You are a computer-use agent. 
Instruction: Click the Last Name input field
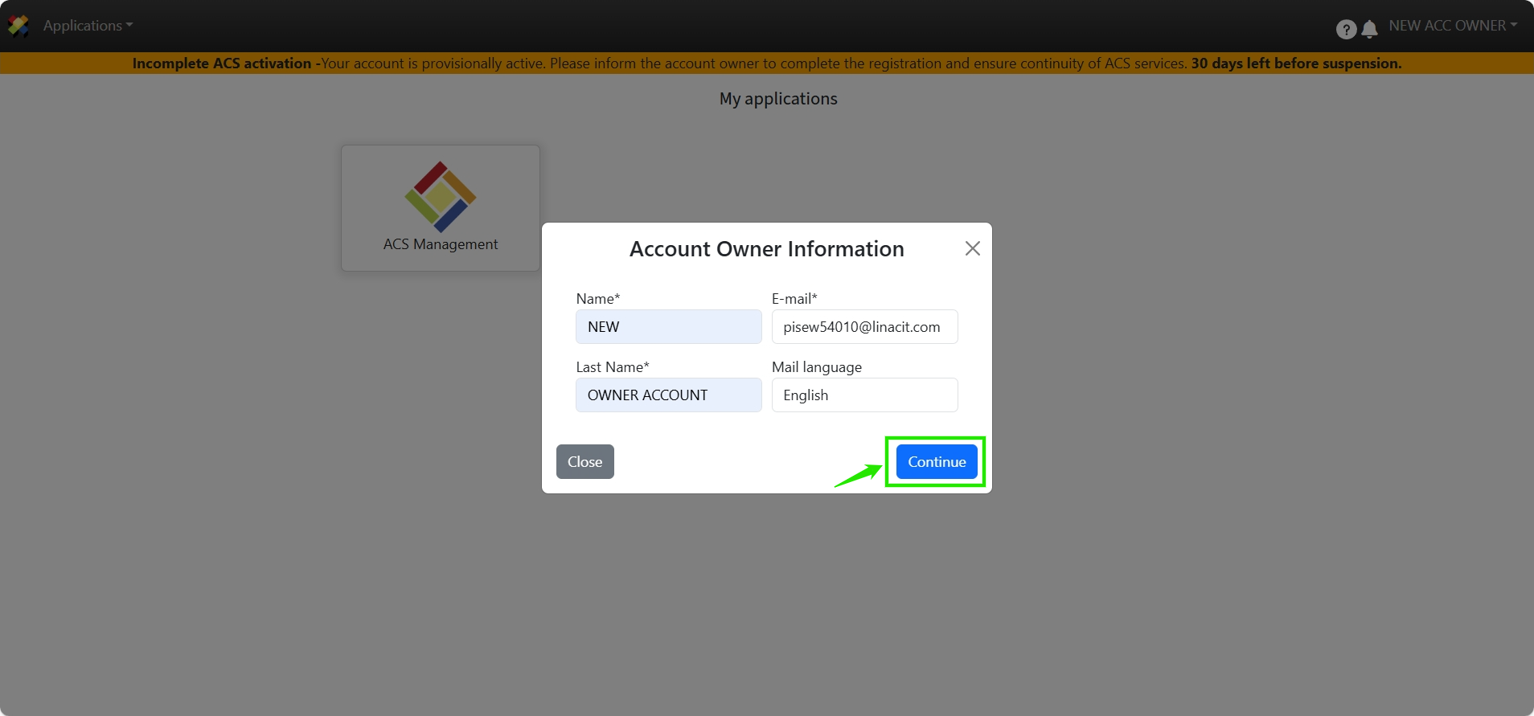coord(668,395)
